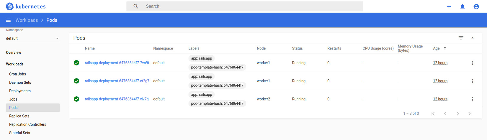Open the hamburger navigation menu
The height and width of the screenshot is (140, 487).
8,20
